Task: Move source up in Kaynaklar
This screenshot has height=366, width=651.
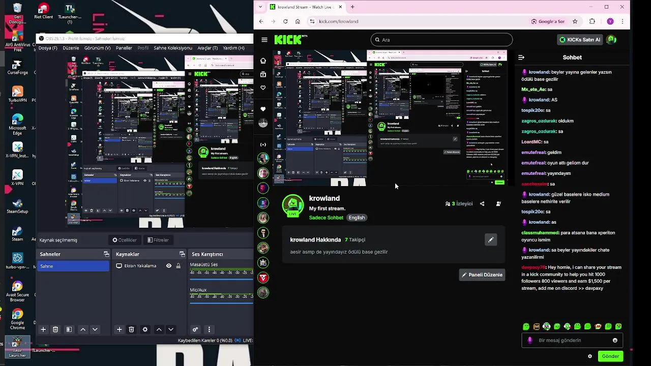Action: [159, 329]
